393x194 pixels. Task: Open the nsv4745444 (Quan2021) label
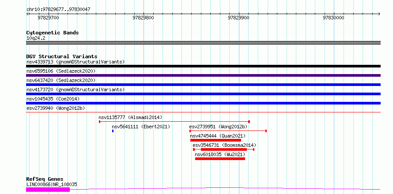click(218, 136)
